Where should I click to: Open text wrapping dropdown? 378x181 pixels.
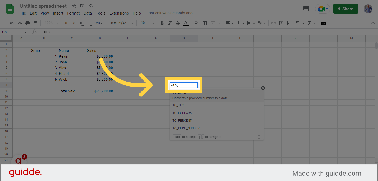click(250, 23)
